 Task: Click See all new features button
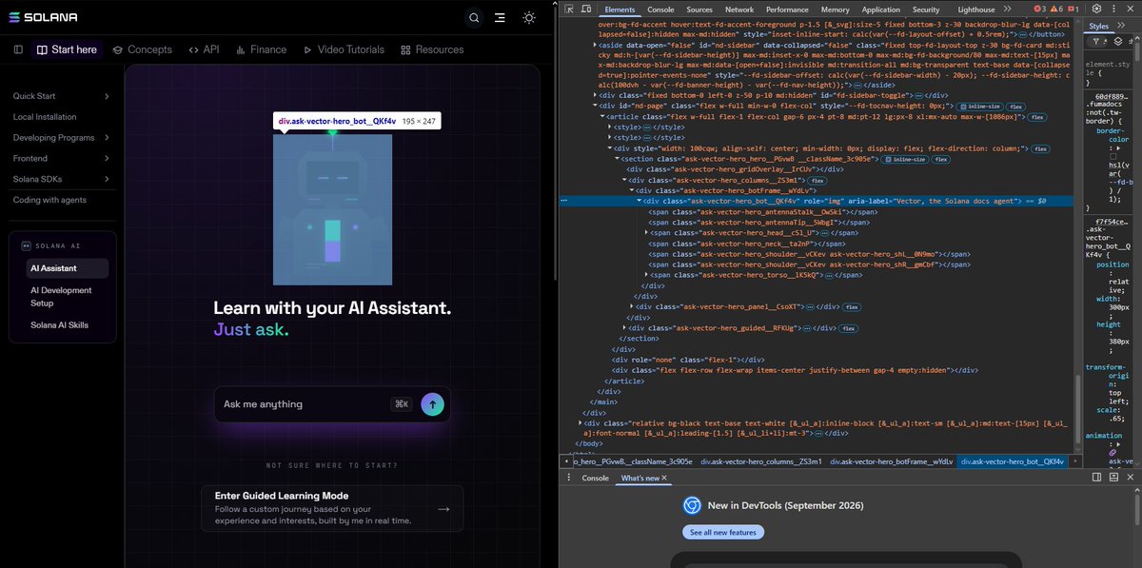(723, 532)
